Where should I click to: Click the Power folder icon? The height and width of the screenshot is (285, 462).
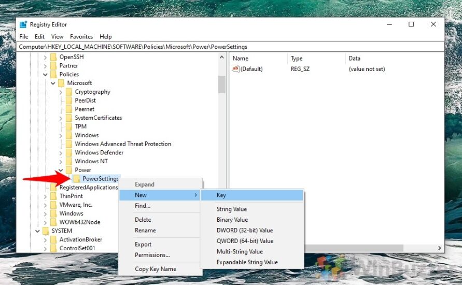point(68,170)
